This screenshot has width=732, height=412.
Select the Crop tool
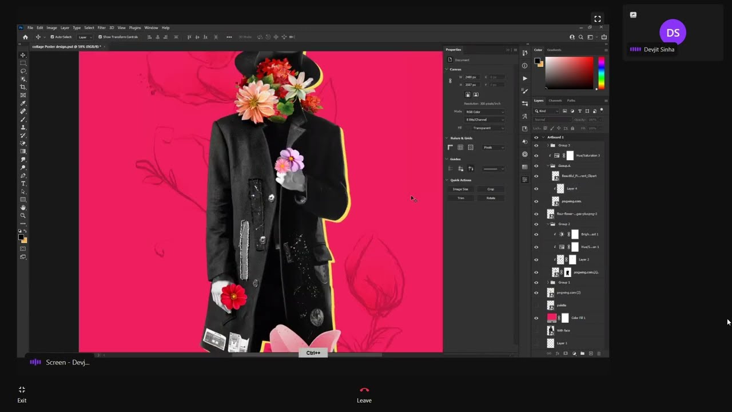pos(23,87)
